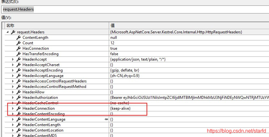Select the HasTransferEncoding property name
Screen dimensions: 269x137
(x=41, y=54)
